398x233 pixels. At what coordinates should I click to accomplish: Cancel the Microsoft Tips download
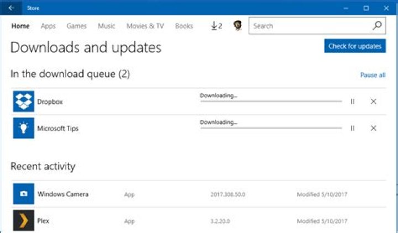[x=374, y=128]
